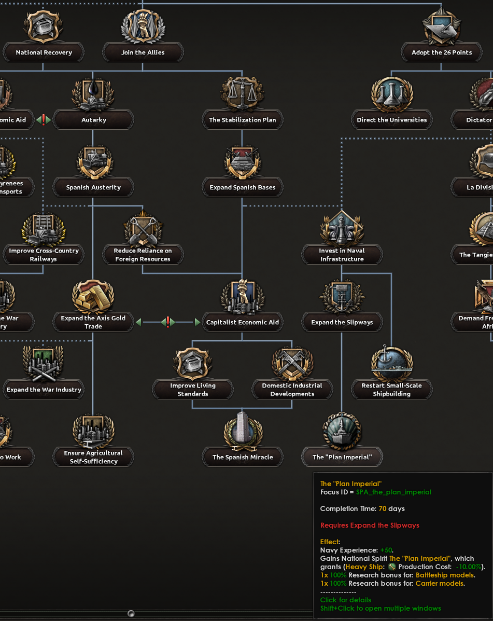This screenshot has width=493, height=621.
Task: Select the Capitalist Economic Aid label
Action: pyautogui.click(x=243, y=322)
